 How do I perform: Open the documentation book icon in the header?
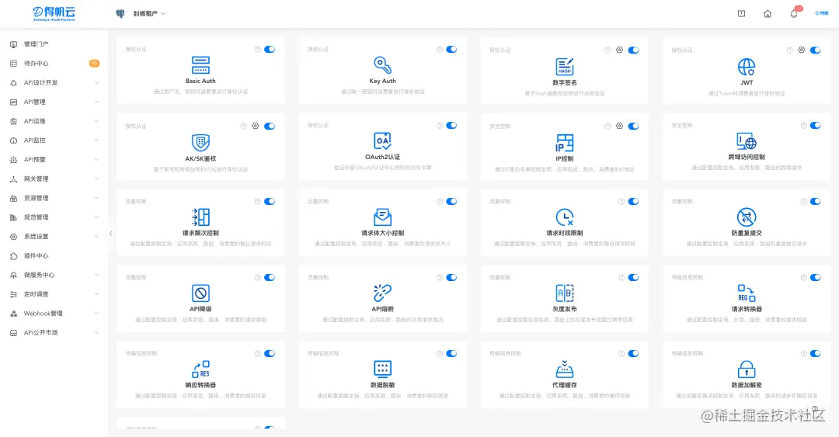pos(742,14)
